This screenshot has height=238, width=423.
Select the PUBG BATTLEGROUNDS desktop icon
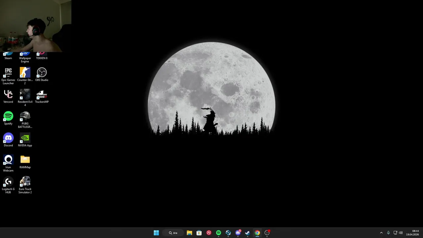(x=25, y=120)
